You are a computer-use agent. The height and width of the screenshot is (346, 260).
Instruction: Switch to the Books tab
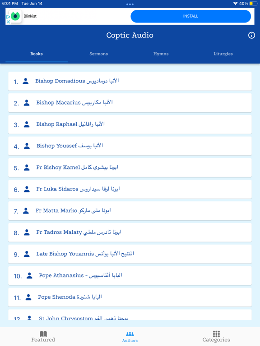(37, 54)
